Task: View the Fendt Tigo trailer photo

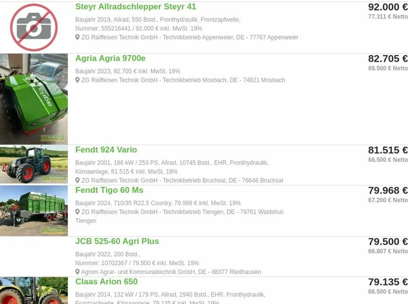Action: point(34,211)
